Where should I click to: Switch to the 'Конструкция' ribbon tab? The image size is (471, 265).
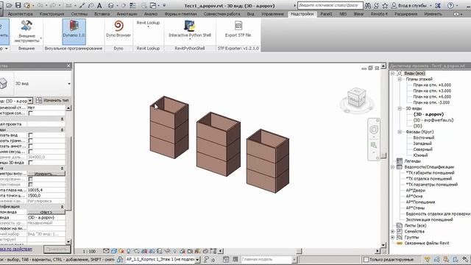(52, 14)
